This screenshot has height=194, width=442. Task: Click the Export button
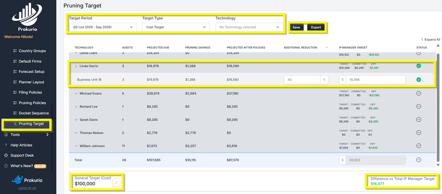pyautogui.click(x=316, y=28)
